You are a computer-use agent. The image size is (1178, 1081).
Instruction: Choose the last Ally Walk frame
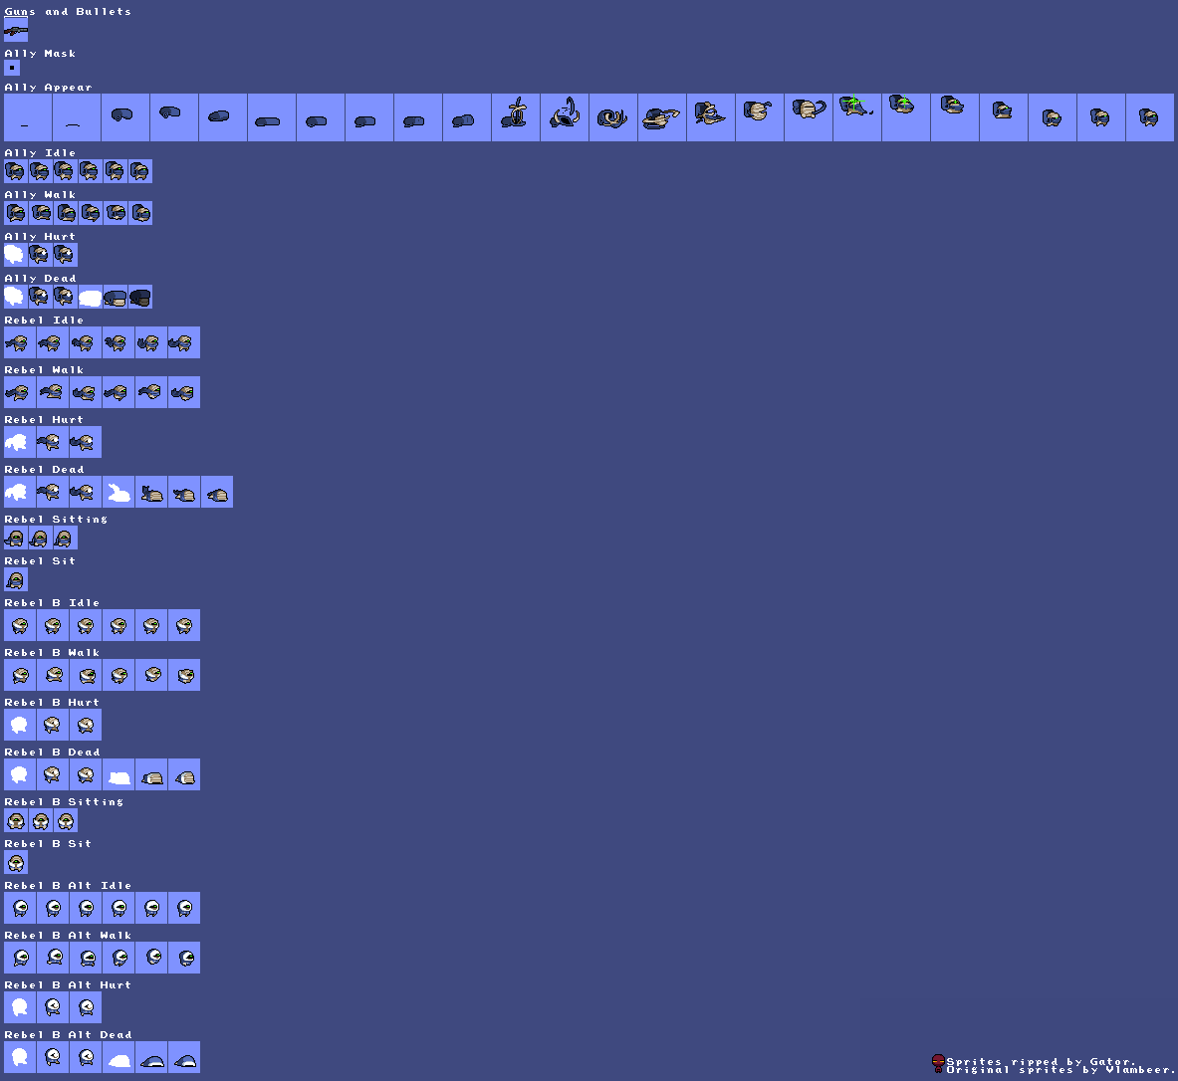tap(139, 213)
